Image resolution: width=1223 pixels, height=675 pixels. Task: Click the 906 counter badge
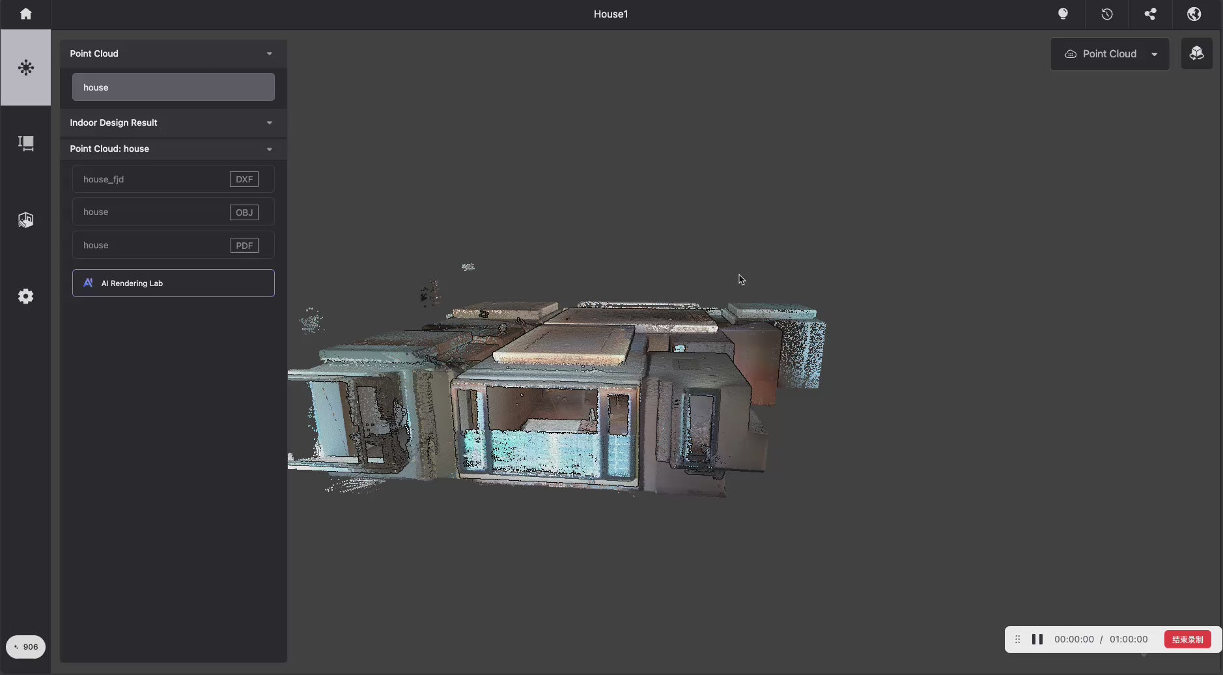(25, 647)
